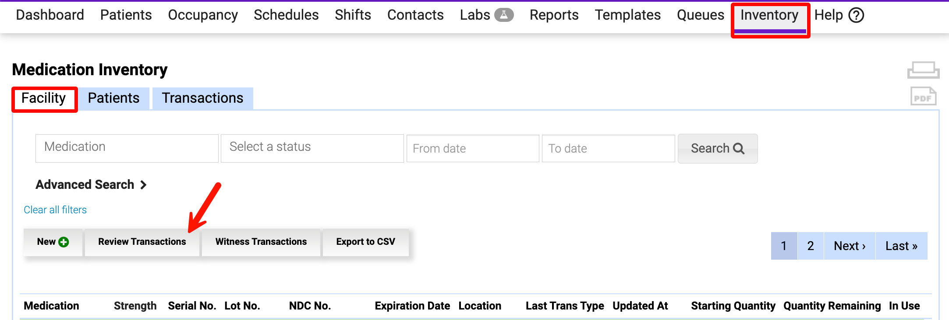Click the green plus icon on New

[64, 242]
